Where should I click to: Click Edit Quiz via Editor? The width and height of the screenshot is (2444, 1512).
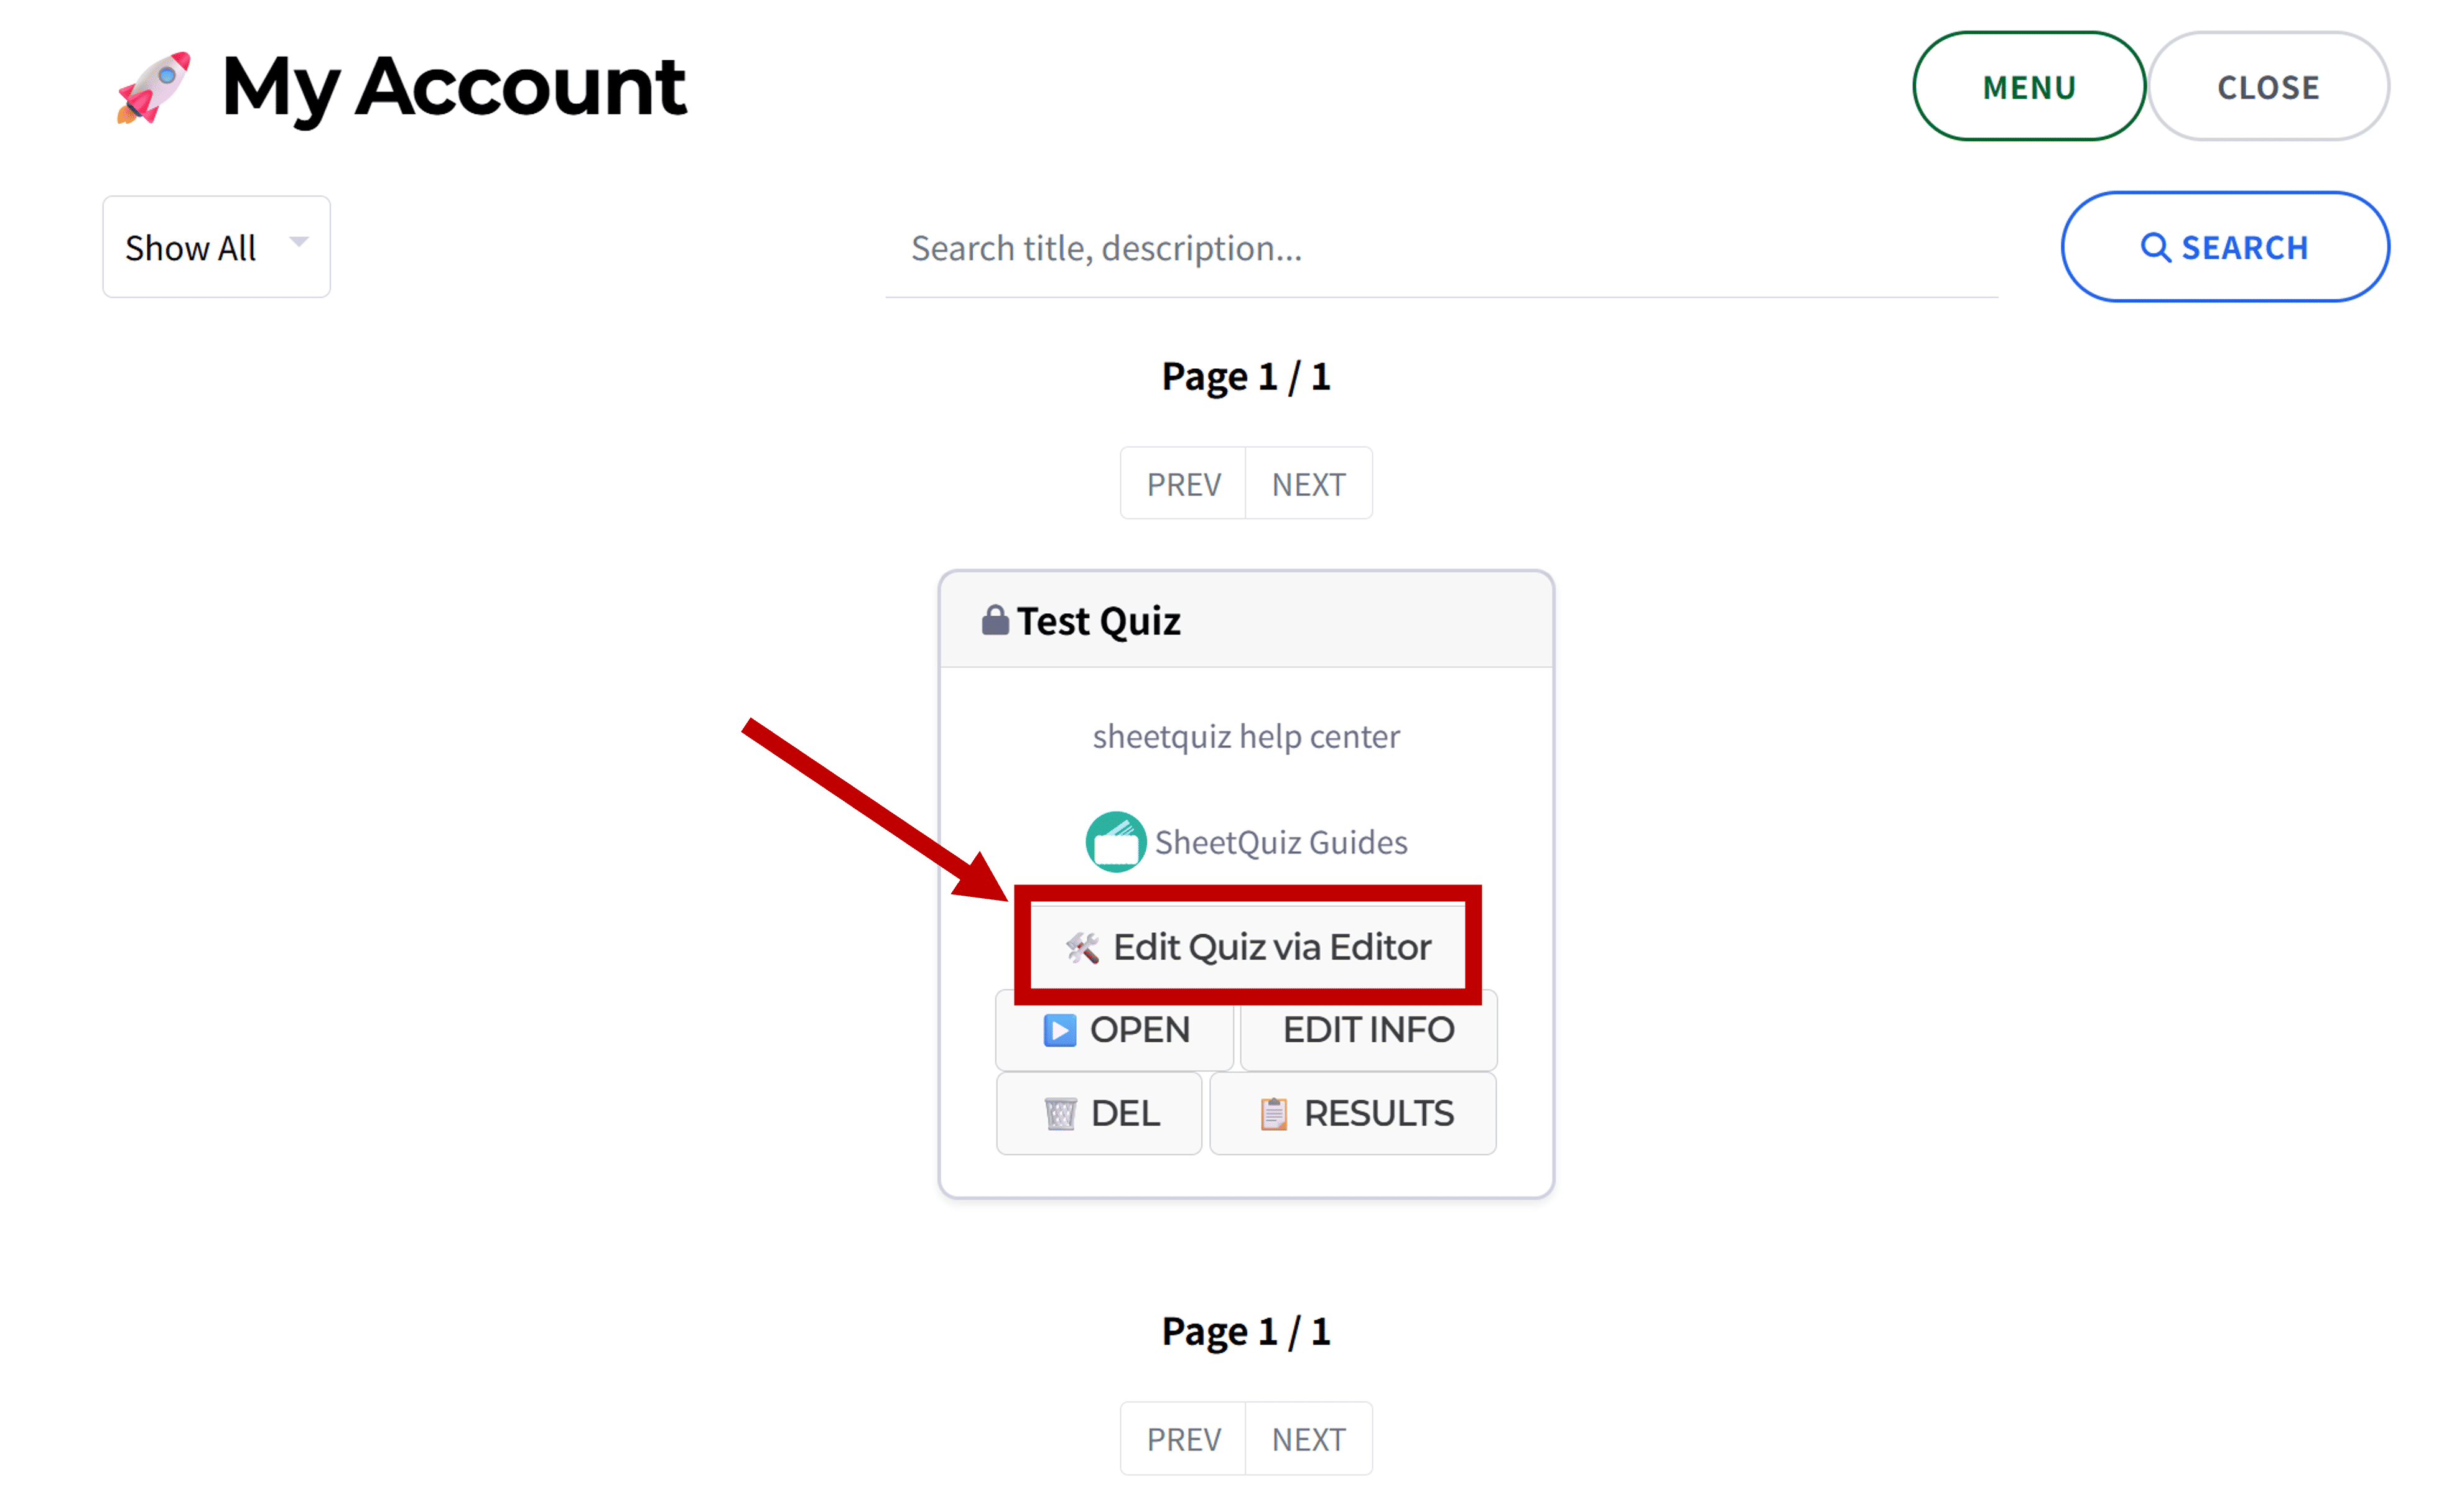[x=1246, y=946]
